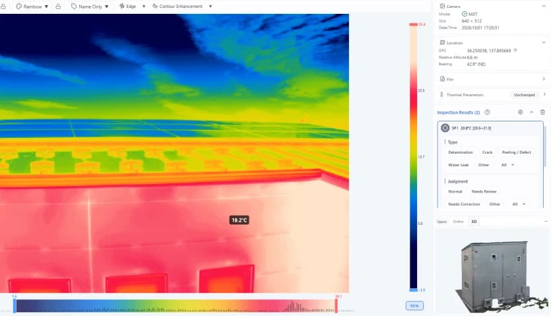Screen dimensions: 551x316
Task: Click the help icon beside Inspection Results
Action: (x=487, y=112)
